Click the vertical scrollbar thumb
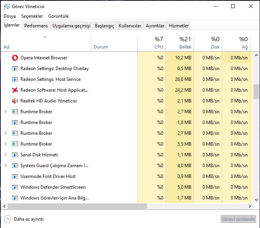 pyautogui.click(x=256, y=92)
